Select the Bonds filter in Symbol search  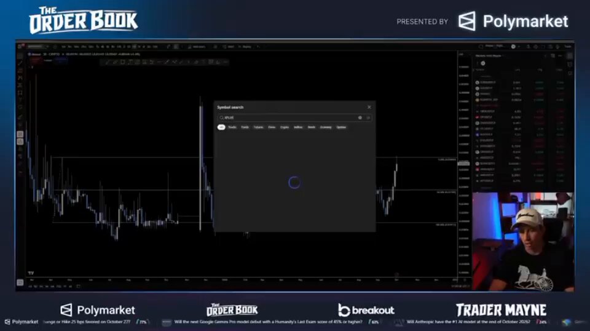pos(312,127)
